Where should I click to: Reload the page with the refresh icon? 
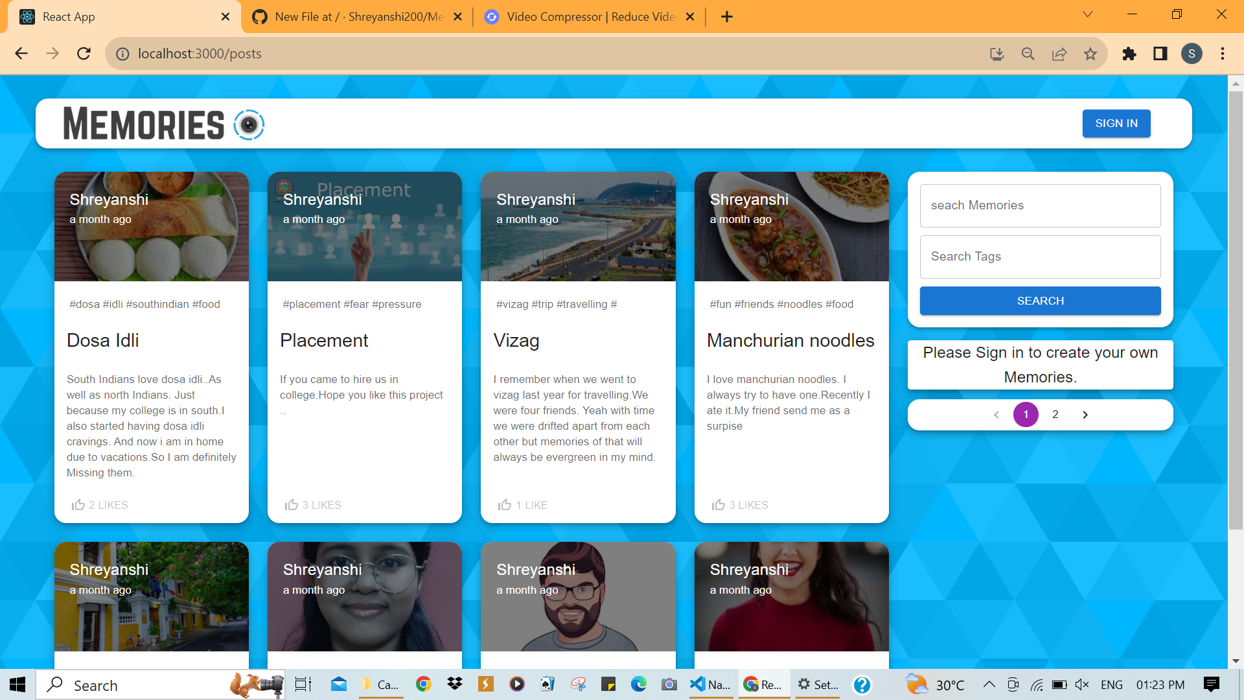(84, 54)
